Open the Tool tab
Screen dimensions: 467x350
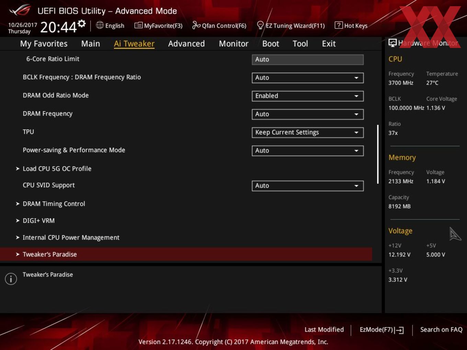point(300,44)
